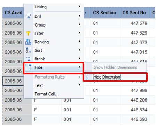This screenshot has height=127, width=156.
Task: Click the yellow Filter funnel icon
Action: point(28,33)
